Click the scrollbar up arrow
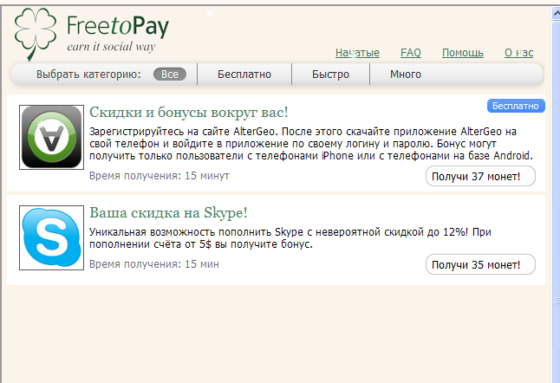Viewport: 560px width, 383px height. pos(556,13)
